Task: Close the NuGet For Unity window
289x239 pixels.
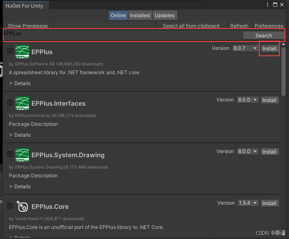Action: [282, 5]
